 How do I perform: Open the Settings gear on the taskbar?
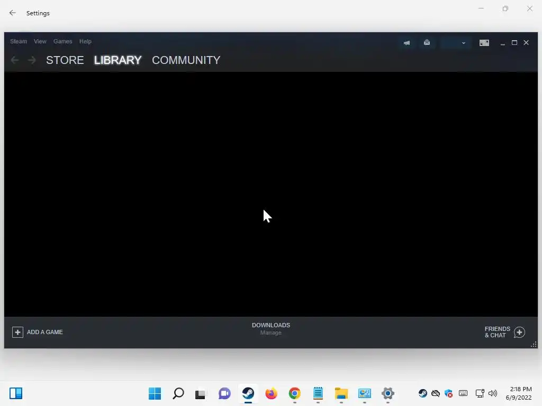[388, 393]
